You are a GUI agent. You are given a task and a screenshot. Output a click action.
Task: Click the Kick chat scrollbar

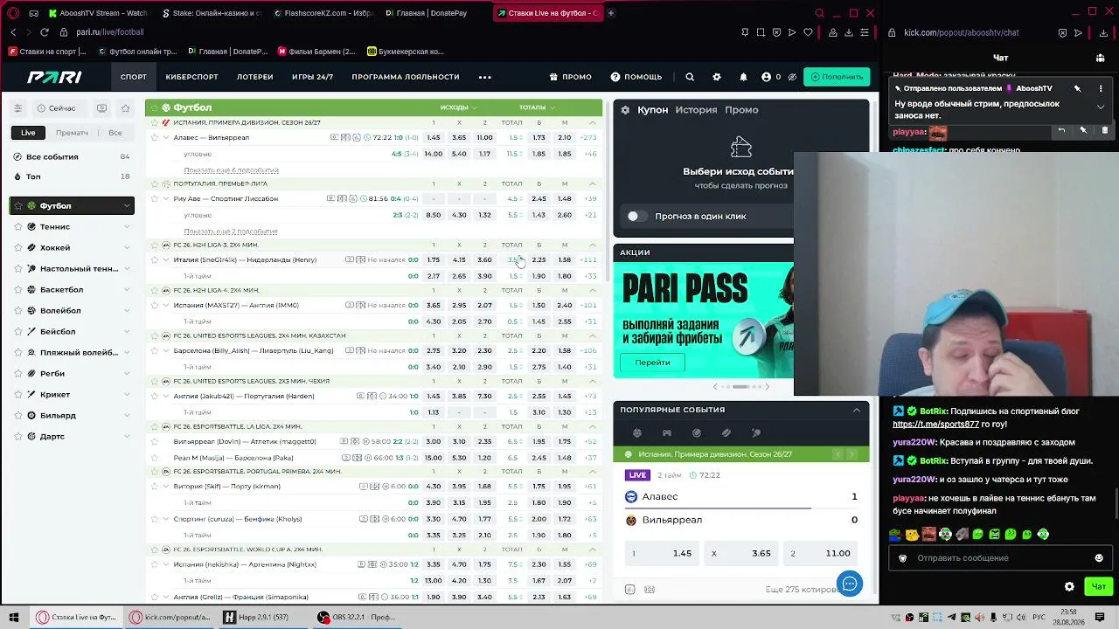click(x=1116, y=505)
